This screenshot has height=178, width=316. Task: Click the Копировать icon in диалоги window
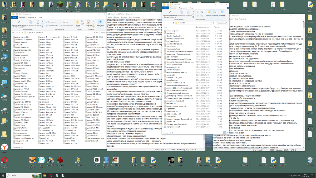tap(31, 22)
